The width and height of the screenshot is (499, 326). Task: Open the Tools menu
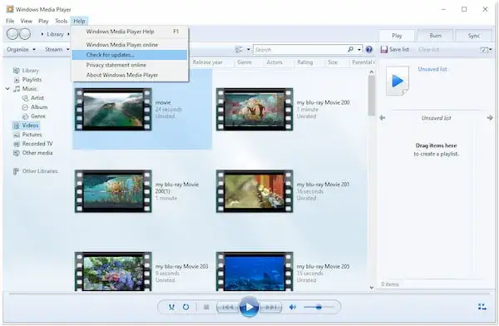pyautogui.click(x=61, y=21)
